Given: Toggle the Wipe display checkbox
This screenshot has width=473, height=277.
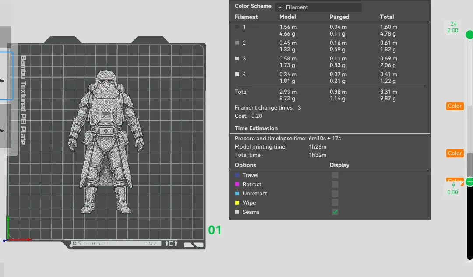Looking at the screenshot, I should [x=335, y=203].
